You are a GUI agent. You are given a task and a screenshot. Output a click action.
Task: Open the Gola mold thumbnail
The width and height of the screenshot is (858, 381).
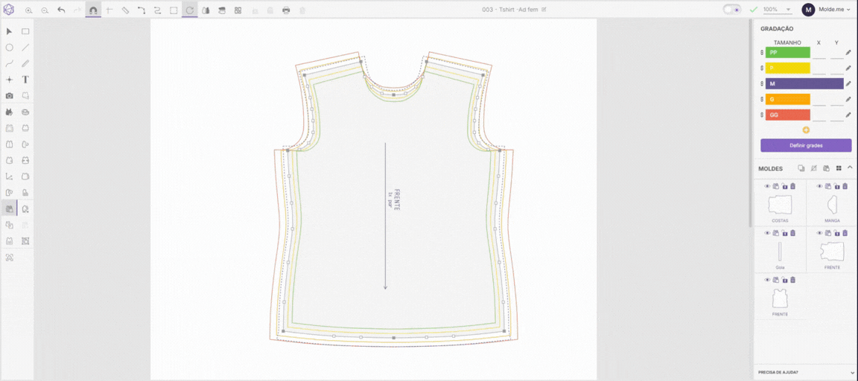[780, 252]
